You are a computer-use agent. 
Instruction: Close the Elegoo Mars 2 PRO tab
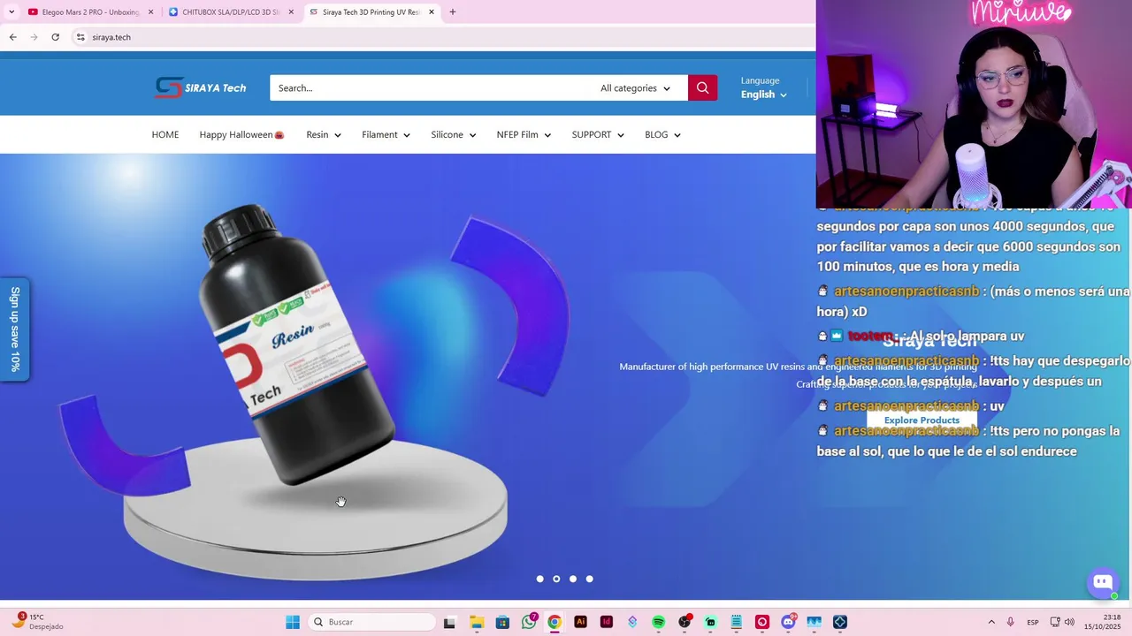click(150, 12)
